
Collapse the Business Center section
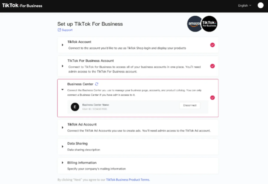(63, 90)
